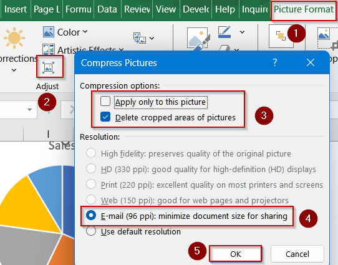Viewport: 338px width, 265px height.
Task: Click the Picture Border pen icon
Action: (225, 32)
